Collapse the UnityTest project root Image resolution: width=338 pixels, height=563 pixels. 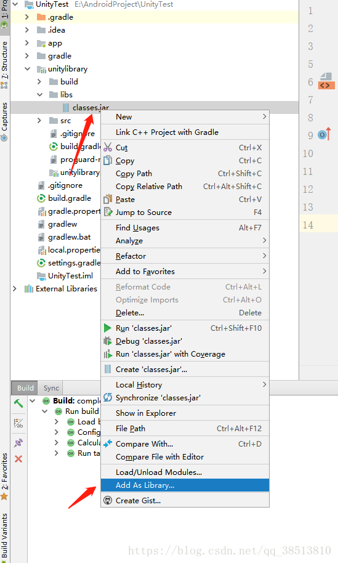15,4
